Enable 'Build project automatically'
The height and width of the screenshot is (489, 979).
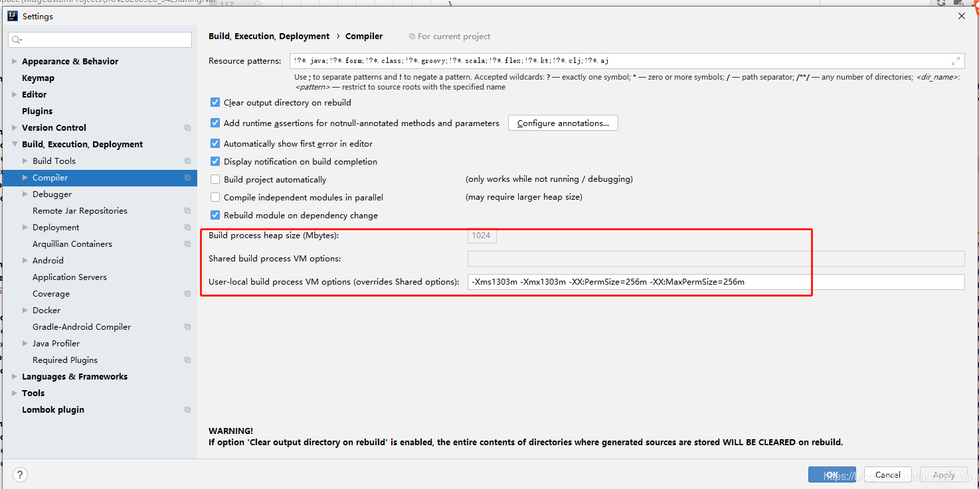click(x=215, y=179)
